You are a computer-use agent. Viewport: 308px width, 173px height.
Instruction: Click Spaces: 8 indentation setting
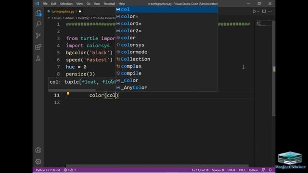pos(218,170)
